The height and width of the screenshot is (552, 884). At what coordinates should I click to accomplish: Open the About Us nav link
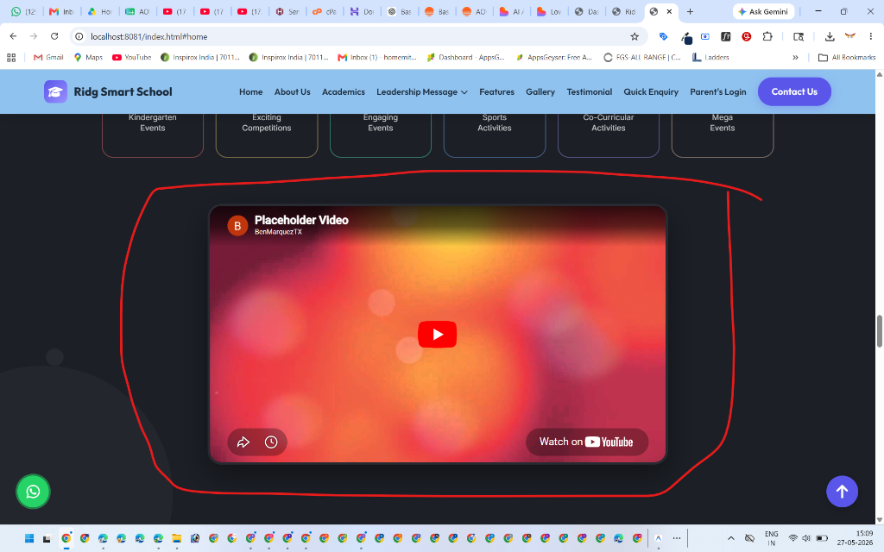coord(292,91)
